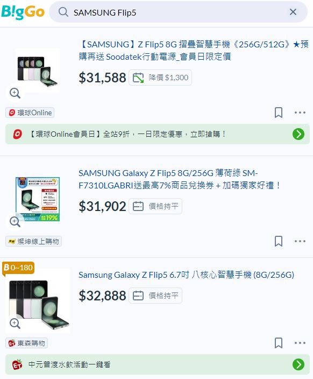Show price history for 降價 $1,300
Image resolution: width=313 pixels, height=379 pixels.
pyautogui.click(x=160, y=78)
